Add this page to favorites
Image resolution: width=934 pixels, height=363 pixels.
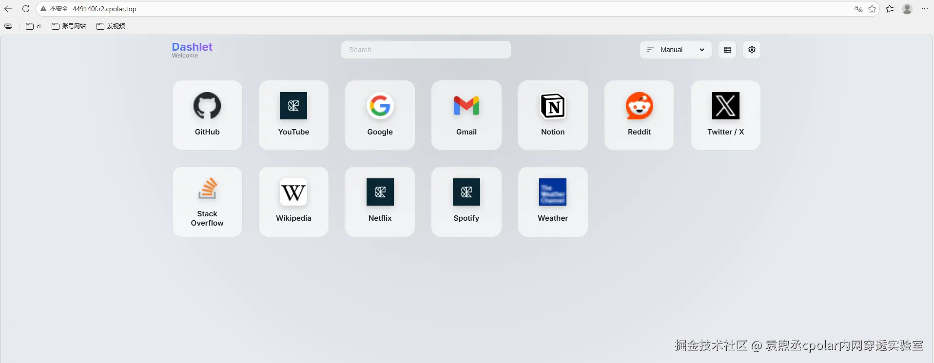(872, 9)
